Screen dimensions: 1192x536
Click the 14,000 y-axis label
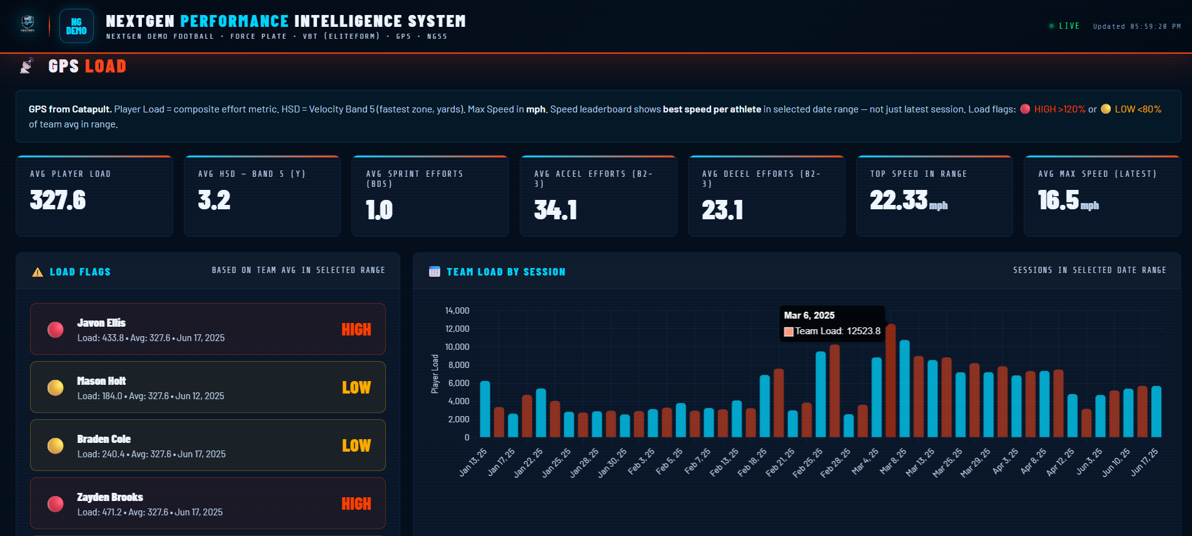pos(457,310)
